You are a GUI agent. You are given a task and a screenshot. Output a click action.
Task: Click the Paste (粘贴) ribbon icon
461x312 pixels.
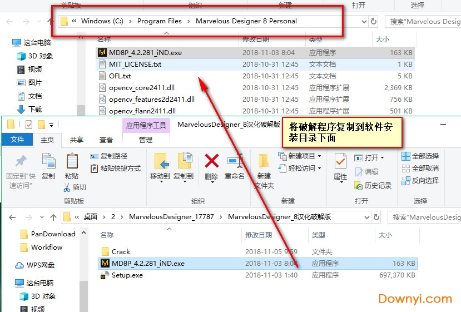point(72,162)
